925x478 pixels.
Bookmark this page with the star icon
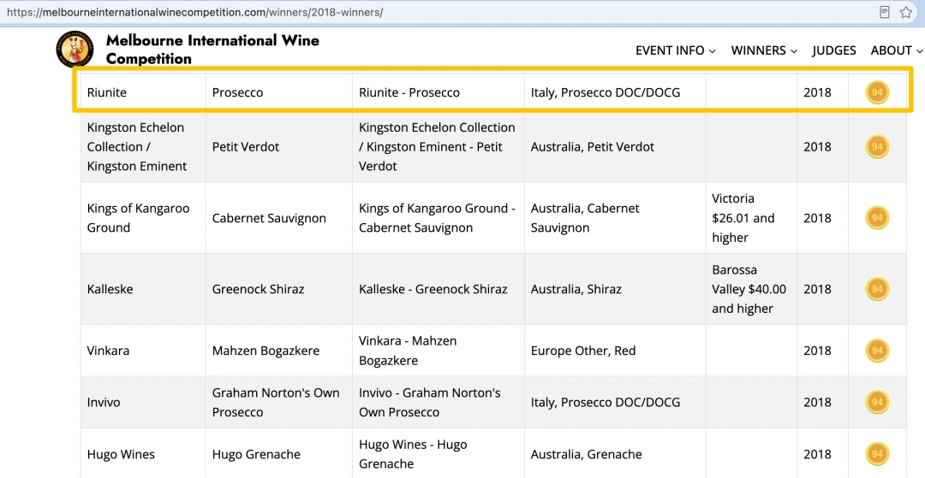tap(906, 12)
